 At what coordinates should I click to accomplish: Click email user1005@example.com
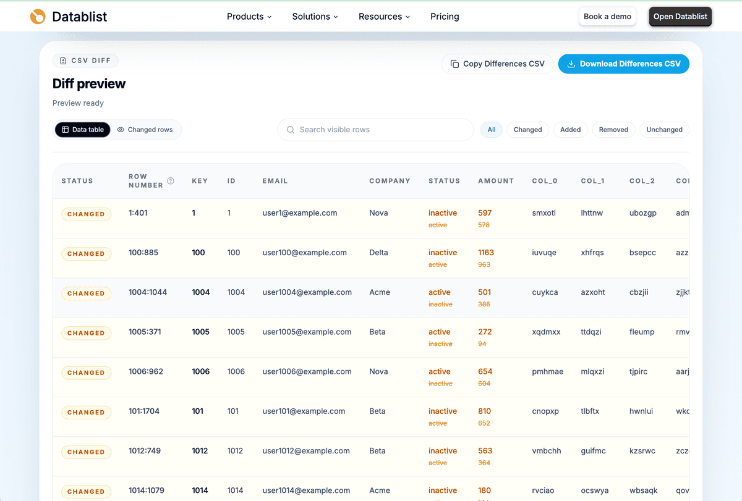(307, 332)
